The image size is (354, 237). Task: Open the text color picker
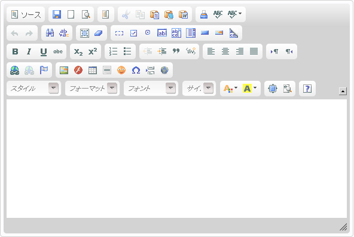230,89
